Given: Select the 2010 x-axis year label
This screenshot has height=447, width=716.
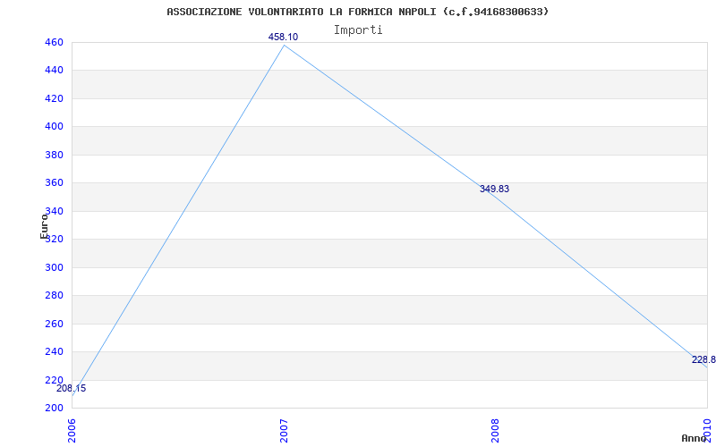Looking at the screenshot, I should [707, 428].
